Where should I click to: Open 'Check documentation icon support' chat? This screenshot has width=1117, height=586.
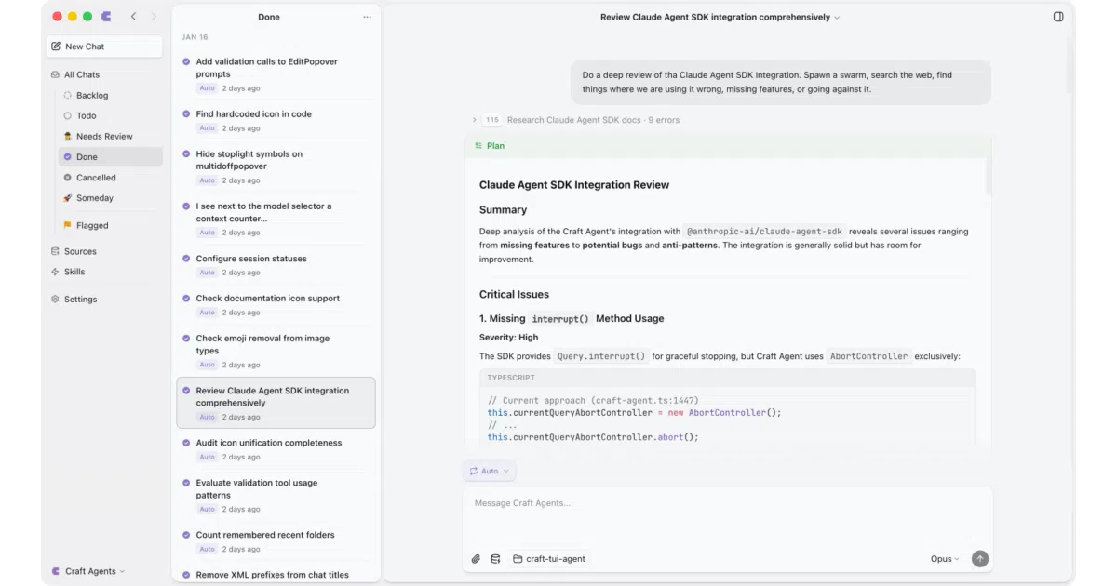coord(276,304)
